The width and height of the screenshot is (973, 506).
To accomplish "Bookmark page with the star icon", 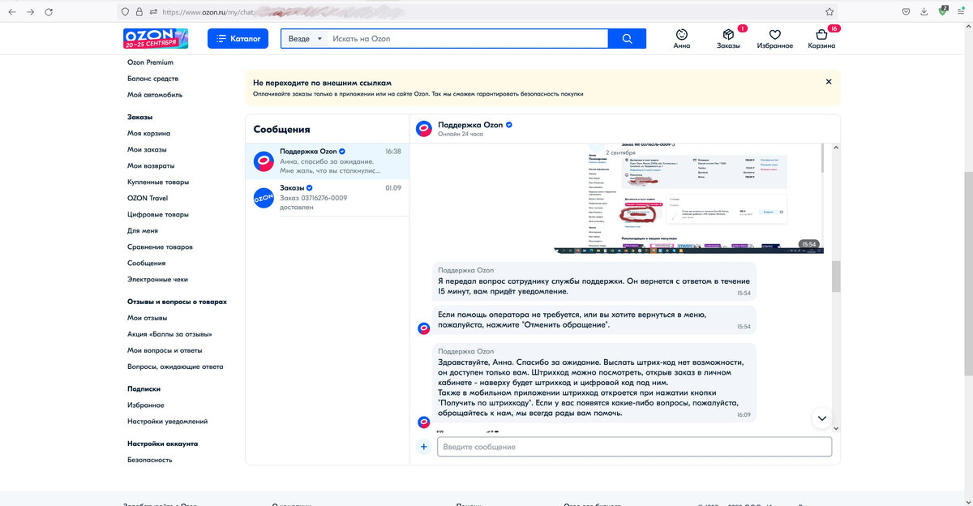I will pyautogui.click(x=829, y=12).
